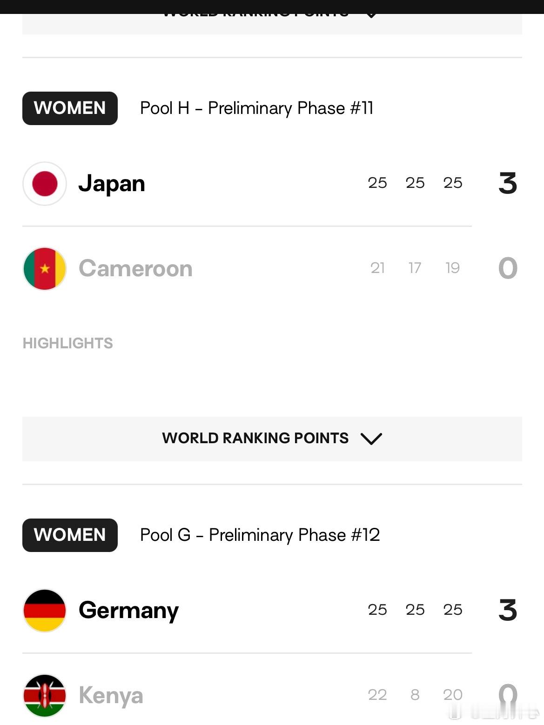
Task: Click the Germany flag icon
Action: [45, 611]
